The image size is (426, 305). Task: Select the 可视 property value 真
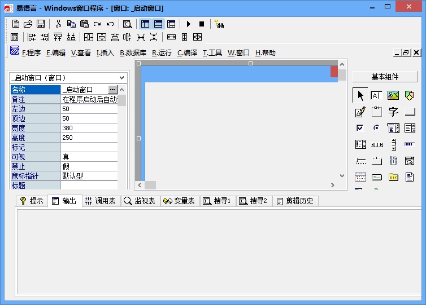(89, 157)
